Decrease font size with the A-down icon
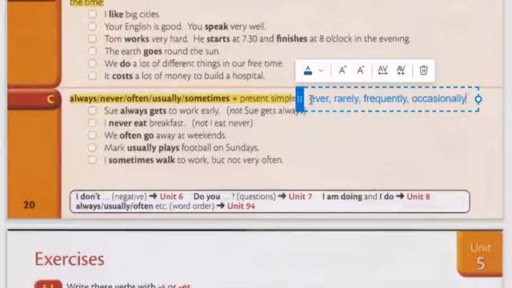 coord(361,70)
